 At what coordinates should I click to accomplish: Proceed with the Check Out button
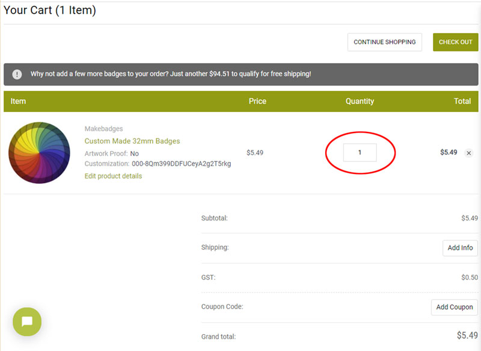coord(455,42)
